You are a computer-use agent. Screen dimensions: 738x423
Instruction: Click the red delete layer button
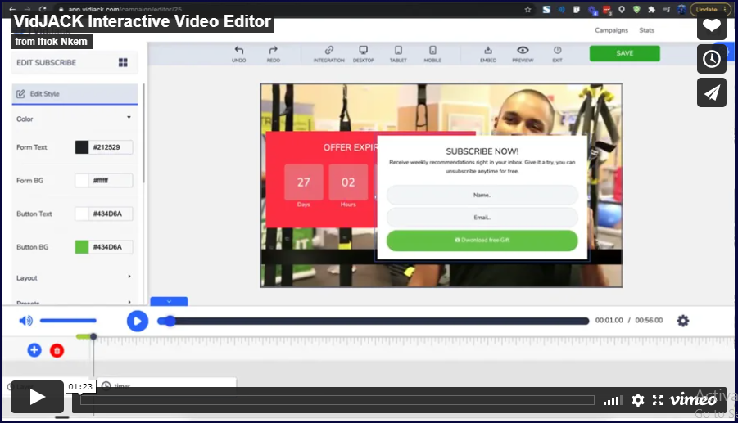point(57,351)
